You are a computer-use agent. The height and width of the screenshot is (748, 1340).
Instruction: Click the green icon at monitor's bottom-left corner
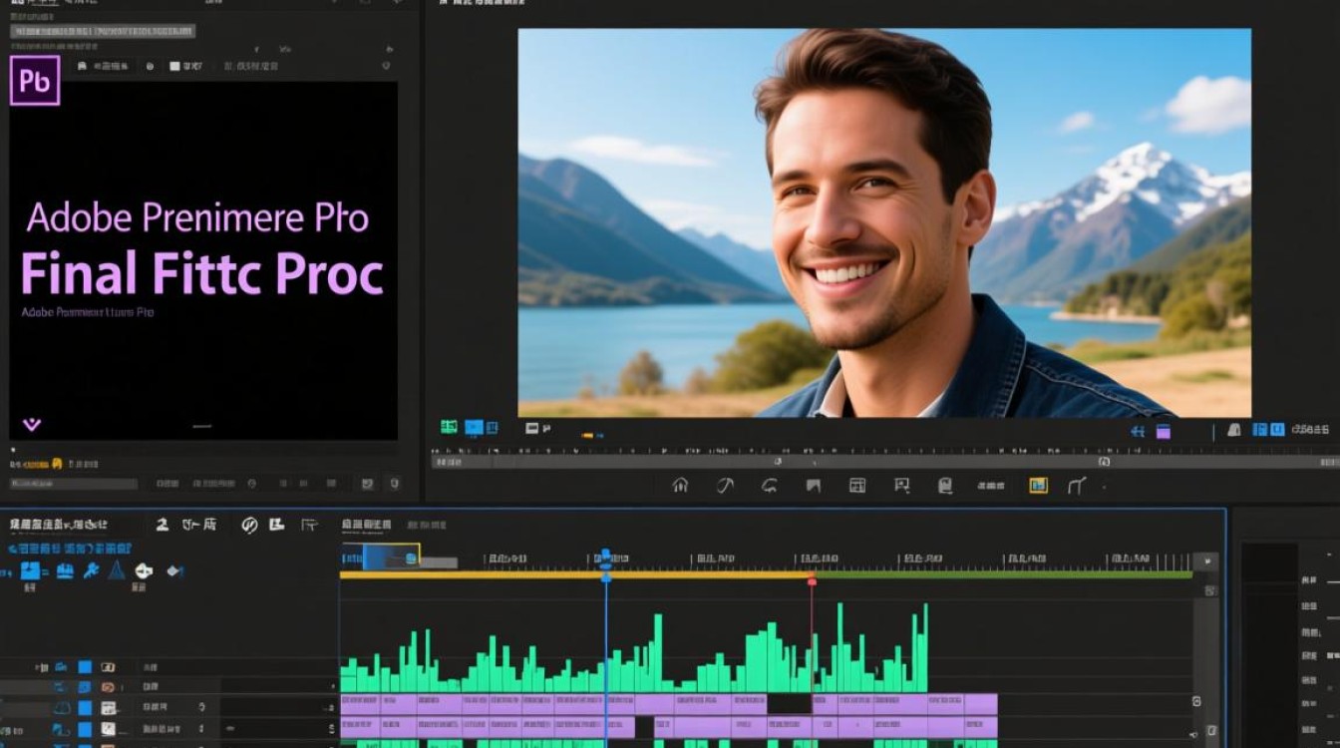(x=450, y=428)
